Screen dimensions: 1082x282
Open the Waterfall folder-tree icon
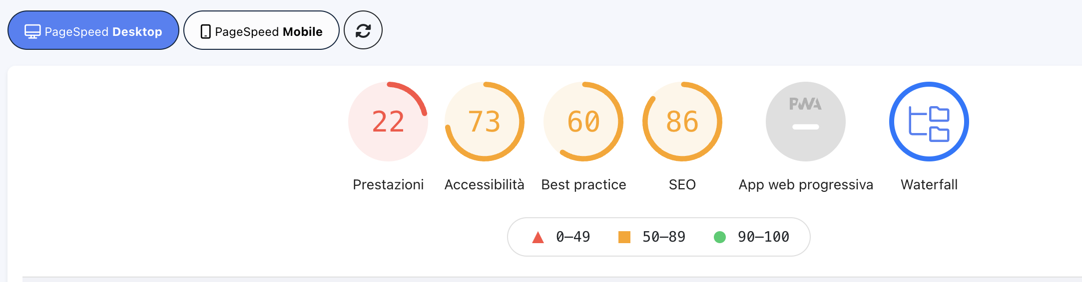click(929, 122)
